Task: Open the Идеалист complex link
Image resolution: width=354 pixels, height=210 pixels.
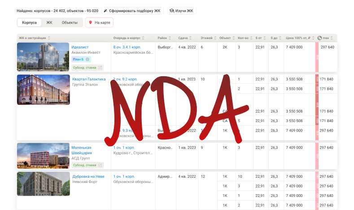Action: point(80,47)
